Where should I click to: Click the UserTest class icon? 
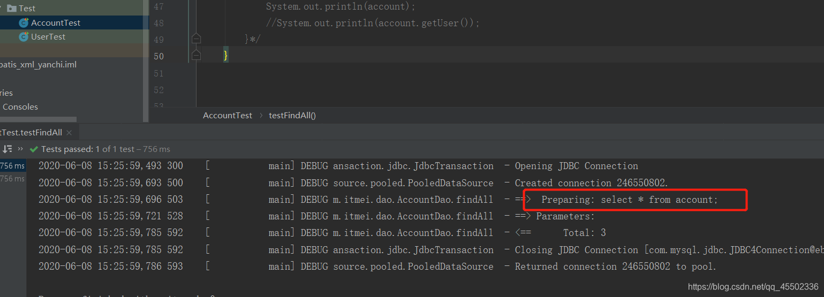click(24, 36)
